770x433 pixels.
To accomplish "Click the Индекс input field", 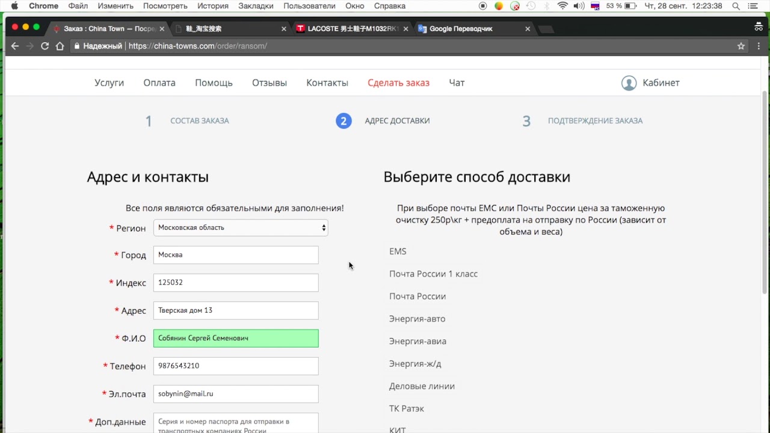I will point(236,283).
